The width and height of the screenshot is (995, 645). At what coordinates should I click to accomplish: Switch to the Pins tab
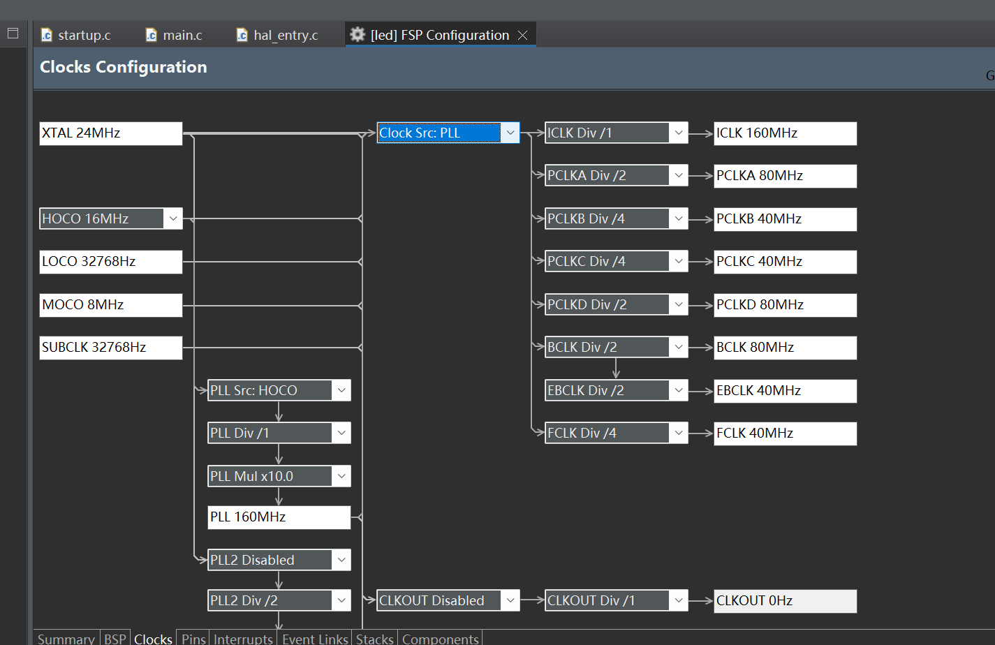pyautogui.click(x=193, y=638)
